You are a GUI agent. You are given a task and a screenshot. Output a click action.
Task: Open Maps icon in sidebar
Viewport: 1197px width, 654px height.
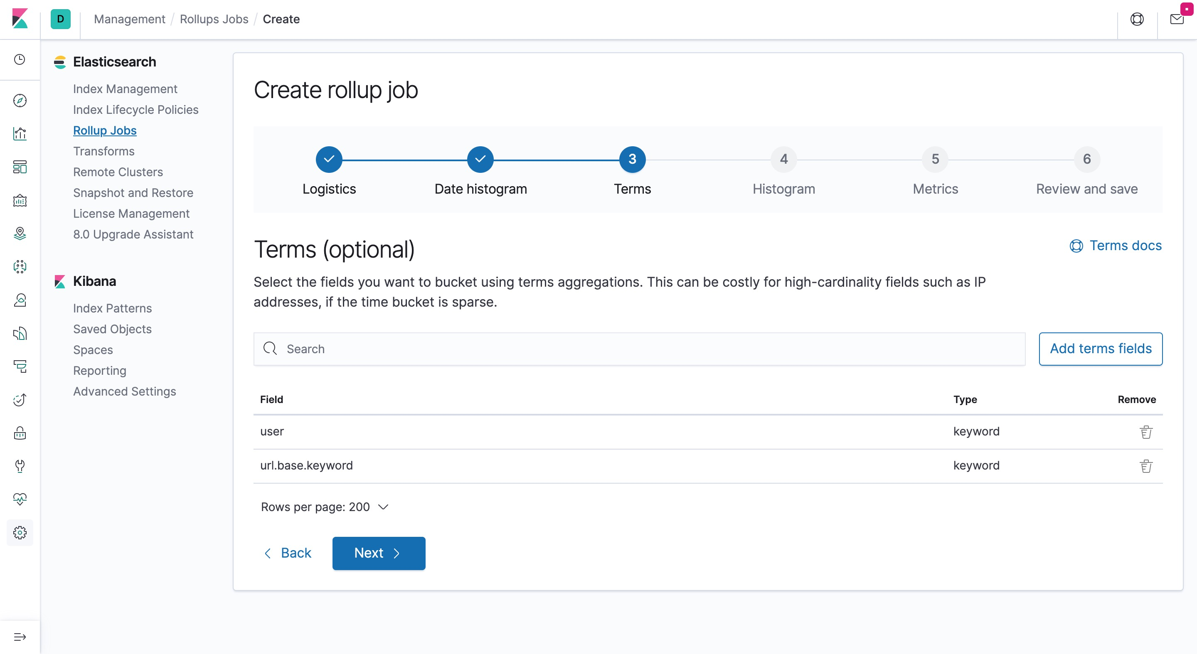click(20, 233)
